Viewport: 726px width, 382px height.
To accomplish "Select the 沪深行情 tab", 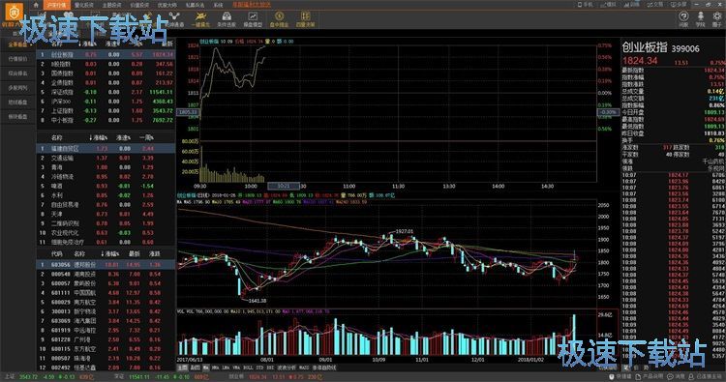I will (x=56, y=5).
